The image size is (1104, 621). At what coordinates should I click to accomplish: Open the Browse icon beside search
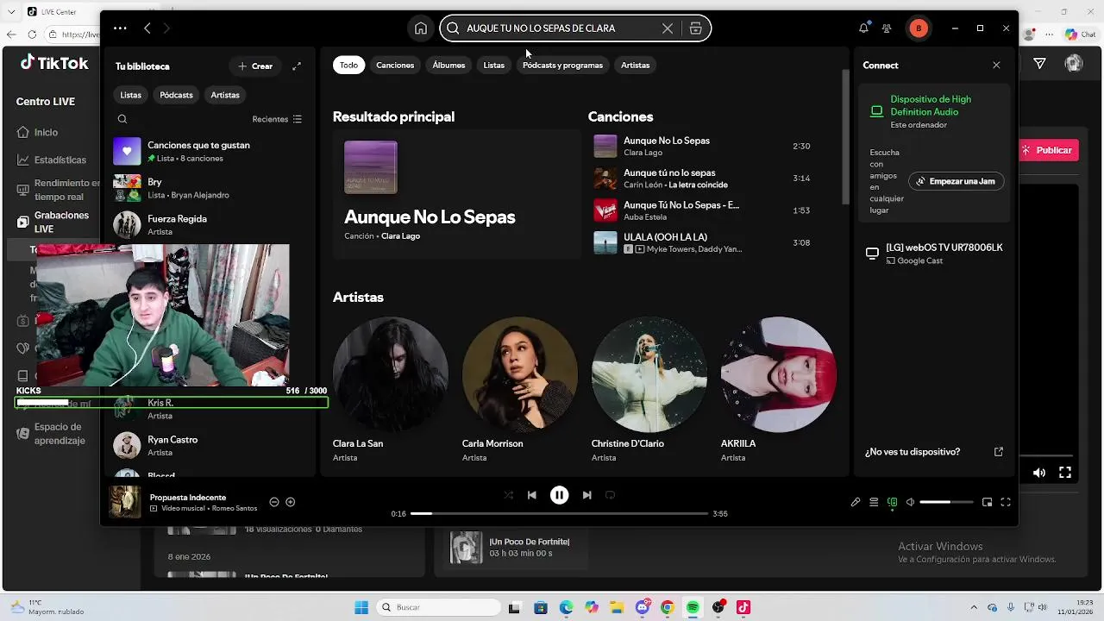coord(696,28)
